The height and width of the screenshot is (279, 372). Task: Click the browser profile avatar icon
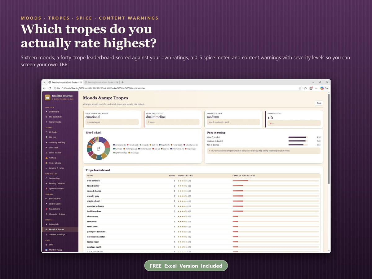(311, 88)
